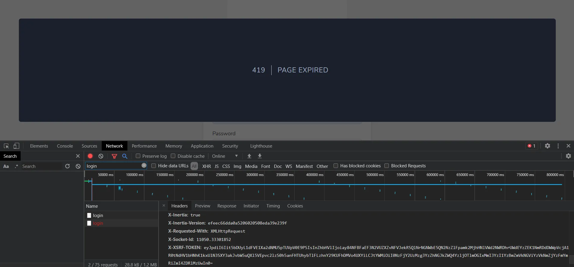Viewport: 574px width, 267px height.
Task: Import a HAR file with upload icon
Action: tap(249, 156)
